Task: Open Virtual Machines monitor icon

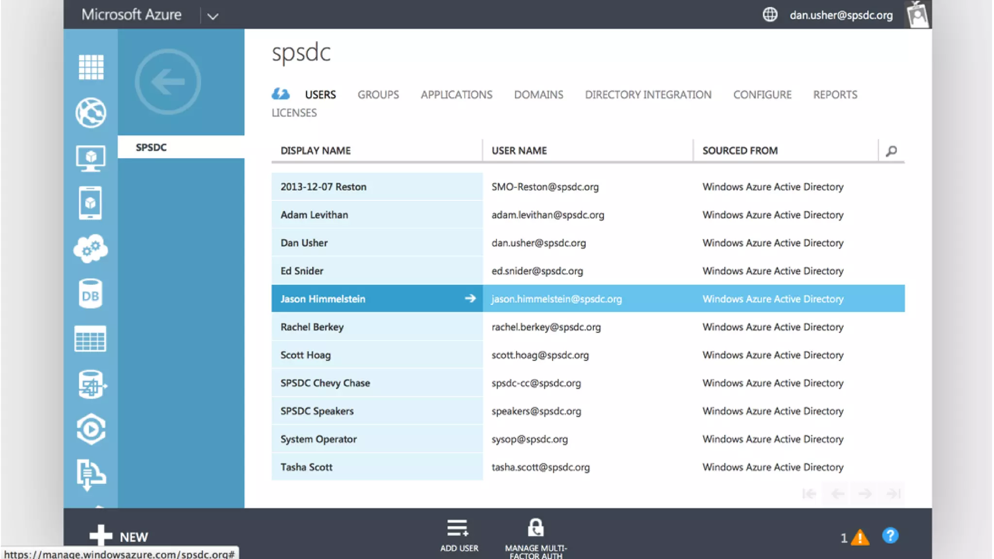Action: (91, 158)
